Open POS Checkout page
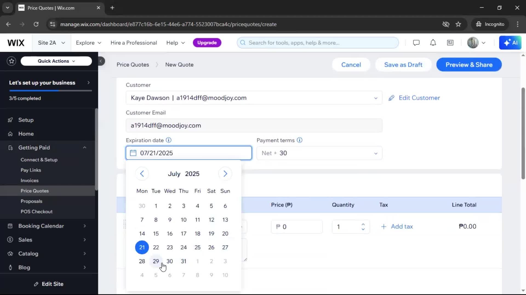Image resolution: width=526 pixels, height=295 pixels. coord(36,212)
